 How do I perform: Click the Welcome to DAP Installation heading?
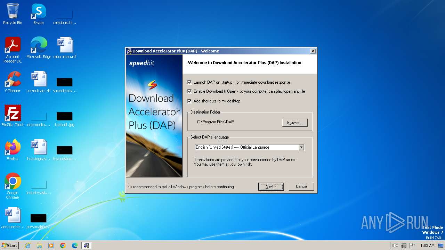tap(244, 63)
